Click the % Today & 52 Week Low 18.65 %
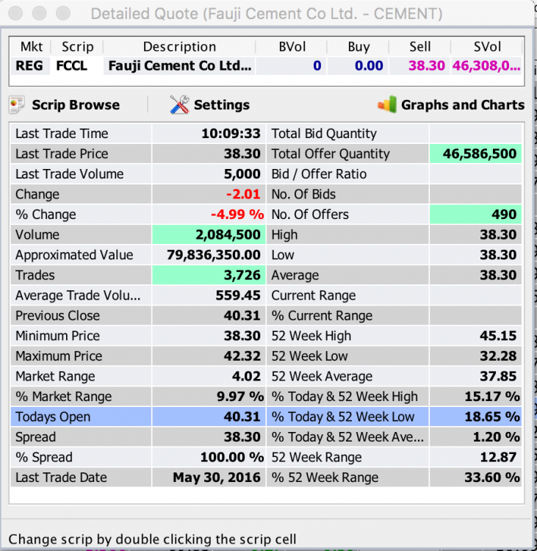537x551 pixels. [x=492, y=417]
